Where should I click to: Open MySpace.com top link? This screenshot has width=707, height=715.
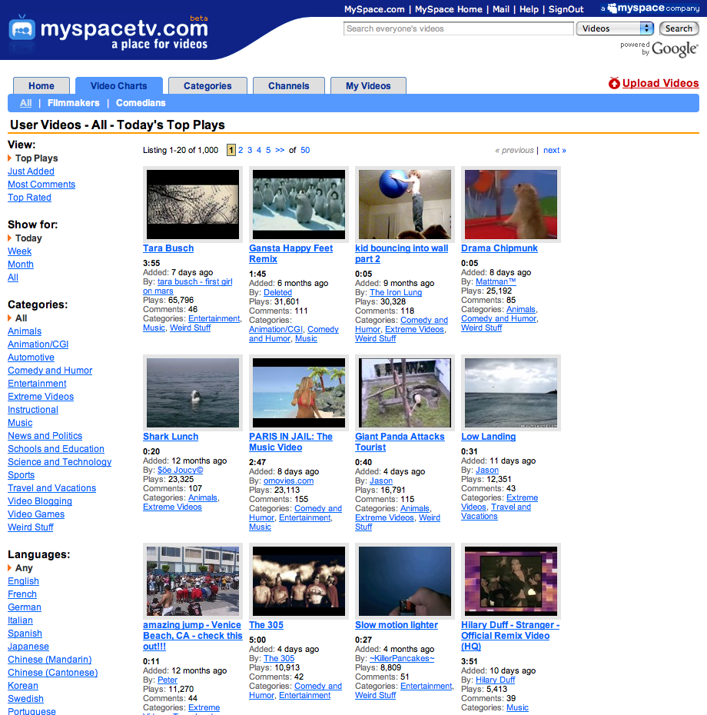coord(374,9)
